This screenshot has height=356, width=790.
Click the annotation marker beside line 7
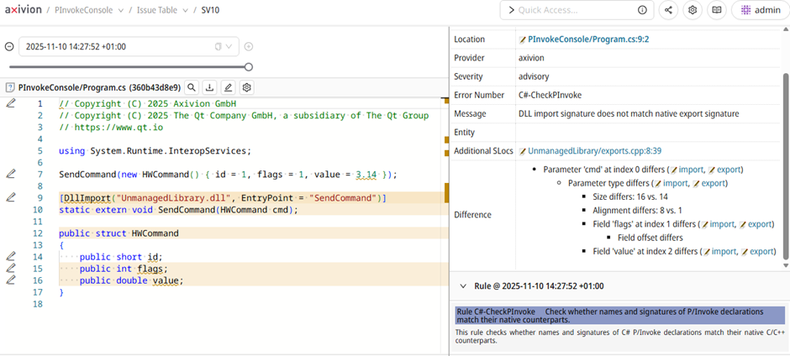(11, 174)
